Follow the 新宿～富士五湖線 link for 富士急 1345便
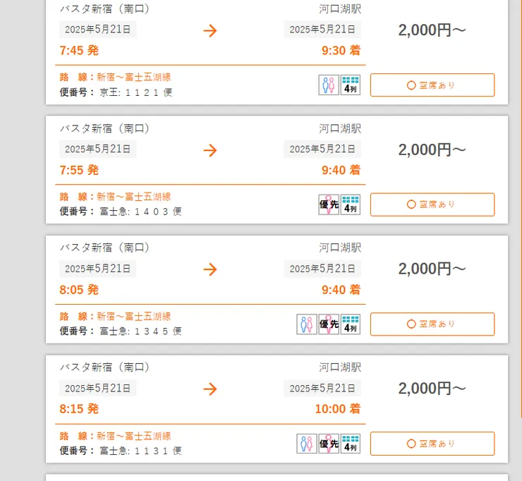The height and width of the screenshot is (481, 522). click(x=134, y=317)
